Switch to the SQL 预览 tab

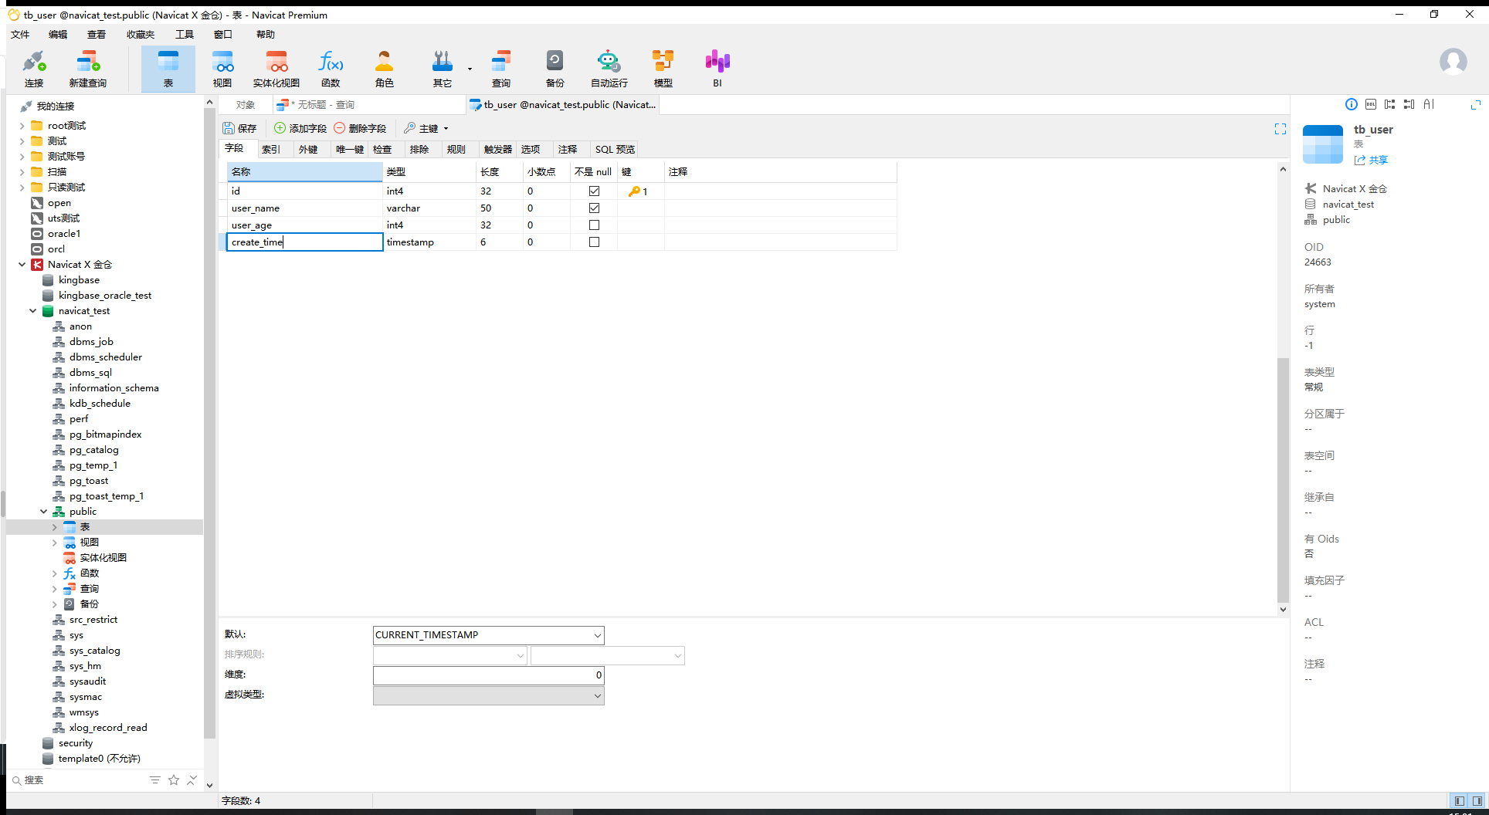tap(615, 150)
